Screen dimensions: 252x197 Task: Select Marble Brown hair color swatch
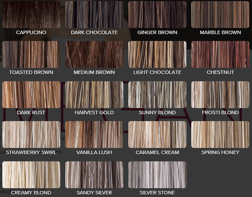click(x=220, y=15)
